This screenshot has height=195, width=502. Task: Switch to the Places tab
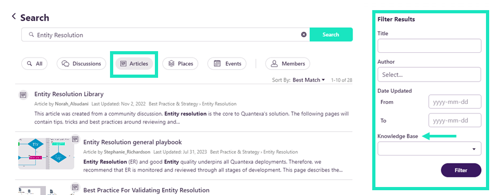point(181,63)
